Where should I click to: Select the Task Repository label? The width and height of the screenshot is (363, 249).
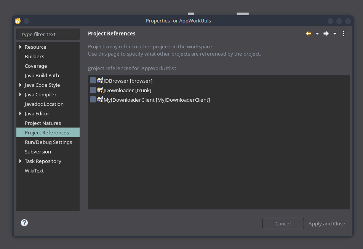[43, 161]
